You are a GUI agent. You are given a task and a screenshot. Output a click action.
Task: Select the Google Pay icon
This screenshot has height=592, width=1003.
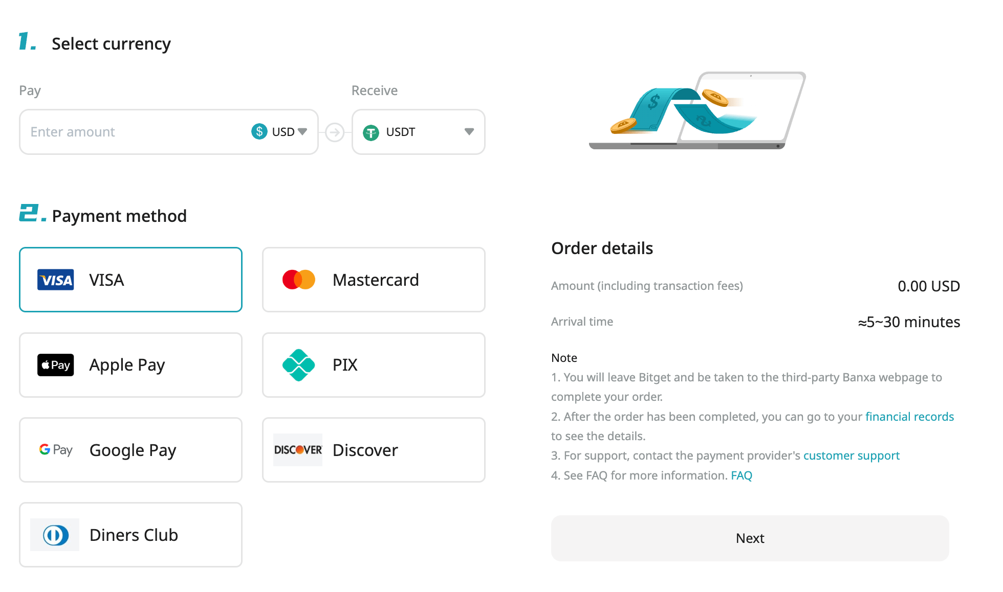point(56,450)
